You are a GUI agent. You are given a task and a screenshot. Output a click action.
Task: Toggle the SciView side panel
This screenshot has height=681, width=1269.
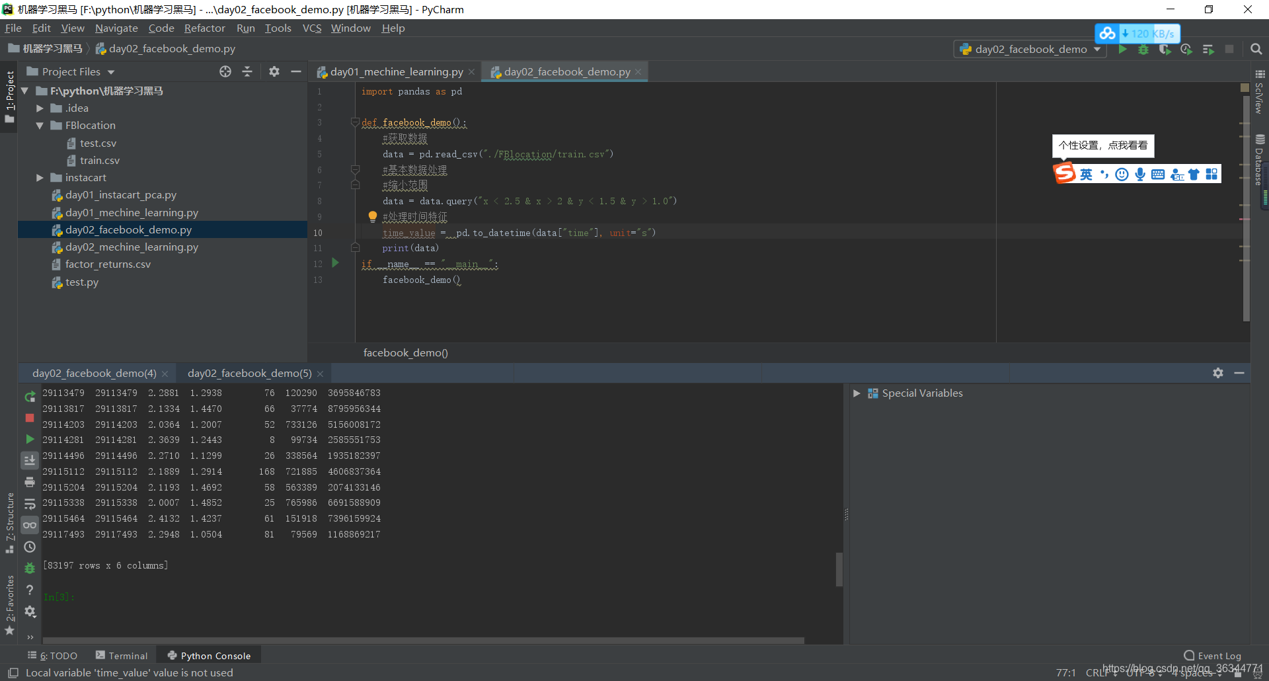(1260, 92)
